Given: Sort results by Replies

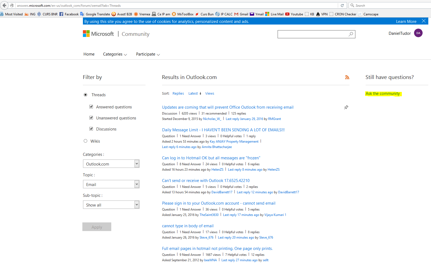Looking at the screenshot, I should [178, 94].
